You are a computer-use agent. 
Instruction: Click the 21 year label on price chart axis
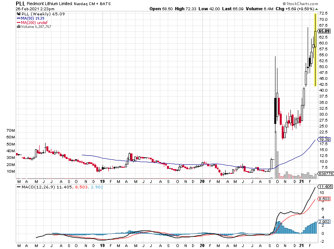tap(301, 181)
